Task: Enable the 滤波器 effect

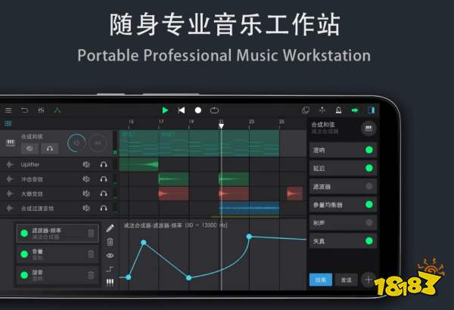Action: coord(369,187)
